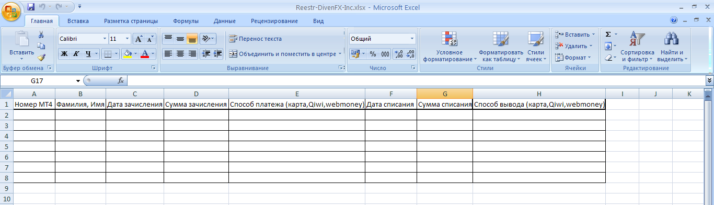Open the Fill down arrow icon
Image resolution: width=714 pixels, height=205 pixels.
click(608, 46)
